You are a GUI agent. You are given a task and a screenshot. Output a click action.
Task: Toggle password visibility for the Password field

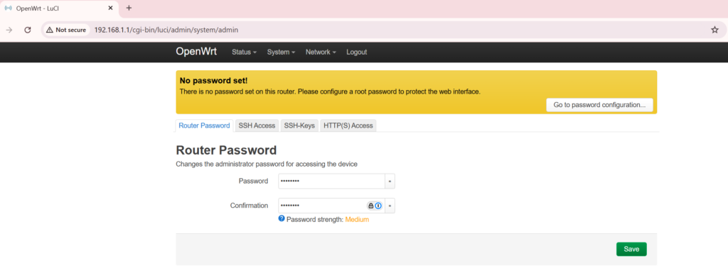(x=390, y=181)
